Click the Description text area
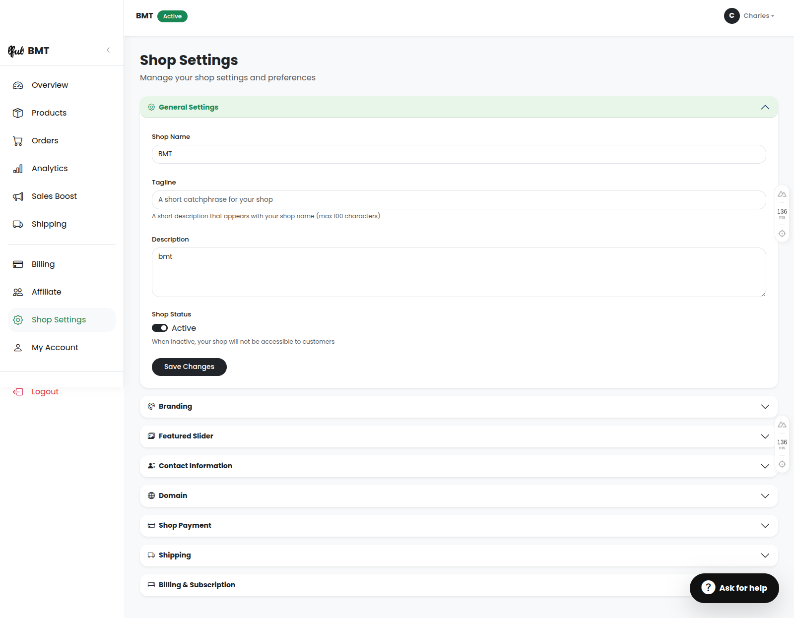Viewport: 794px width, 618px height. 459,272
